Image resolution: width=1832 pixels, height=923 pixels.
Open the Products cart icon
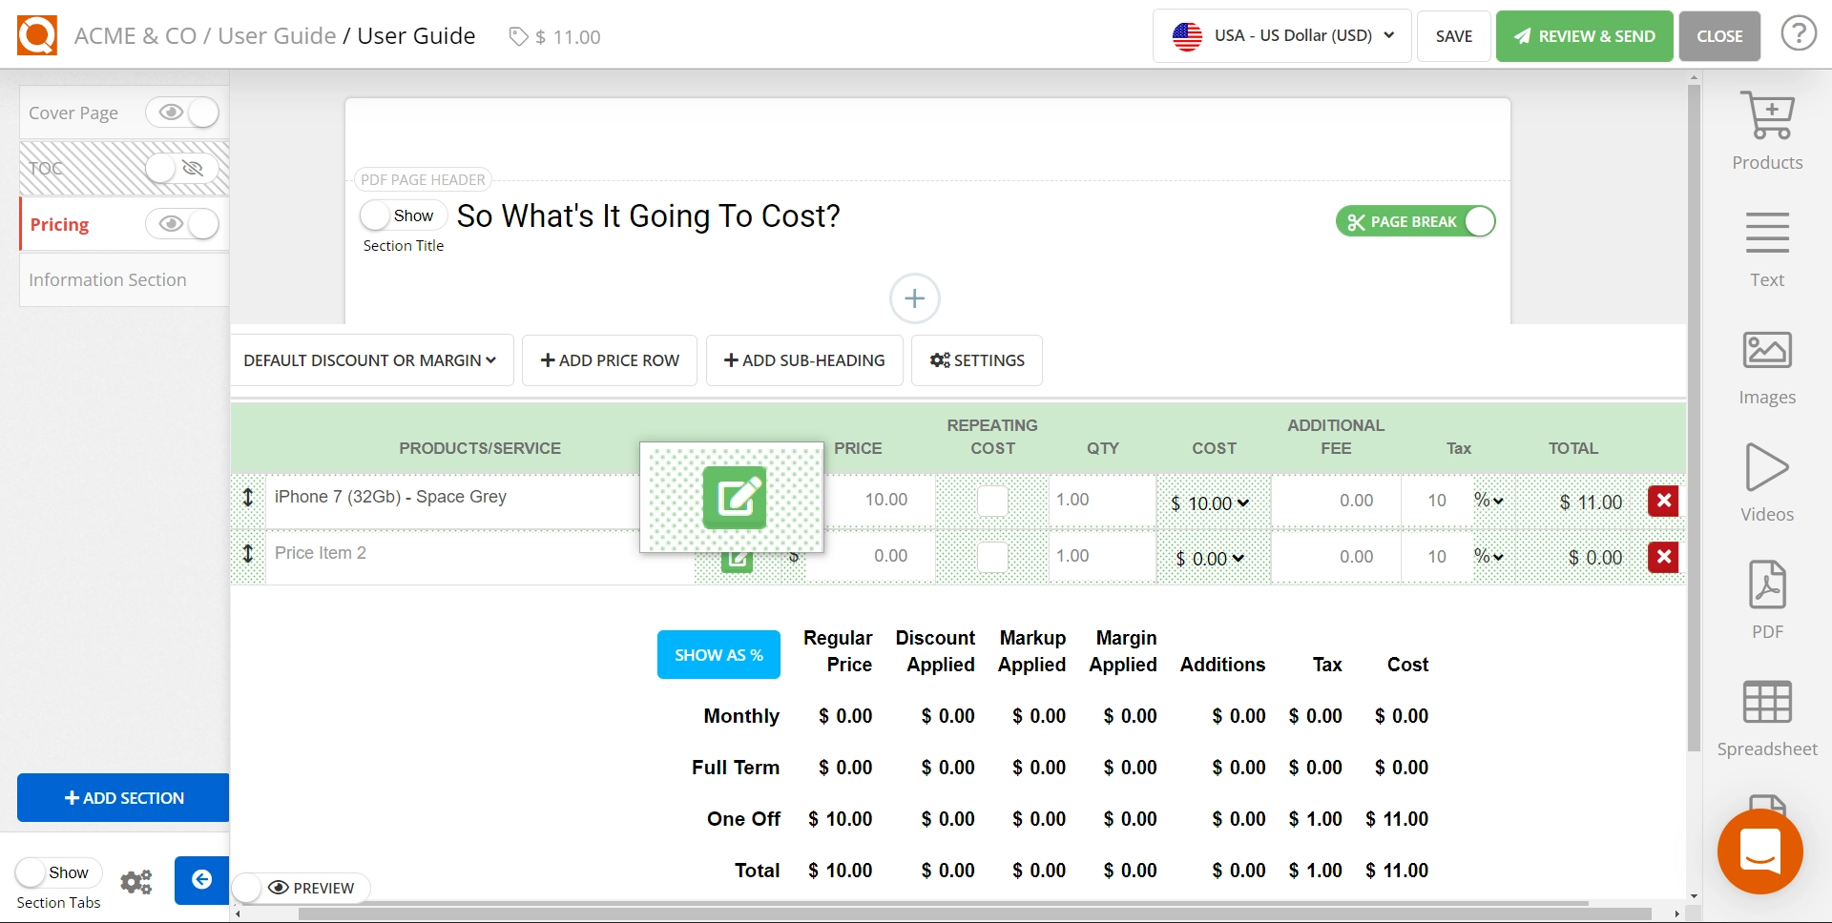tap(1766, 116)
